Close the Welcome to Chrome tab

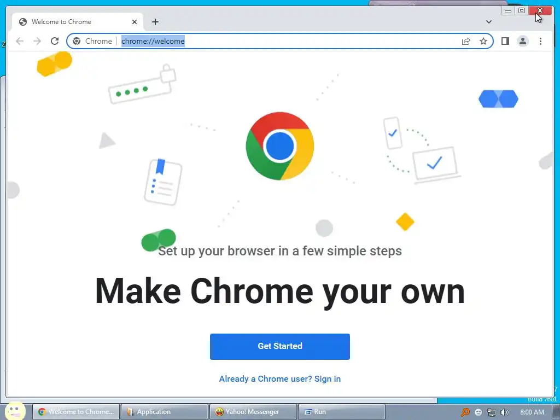[x=135, y=22]
